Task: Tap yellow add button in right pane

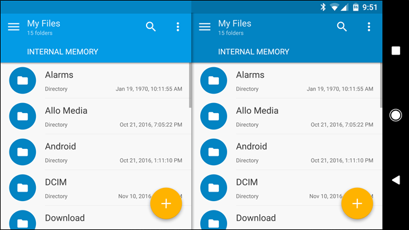Action: (x=357, y=204)
